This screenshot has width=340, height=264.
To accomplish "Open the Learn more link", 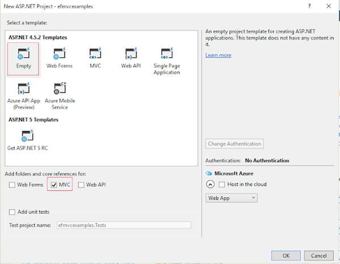I will point(218,55).
